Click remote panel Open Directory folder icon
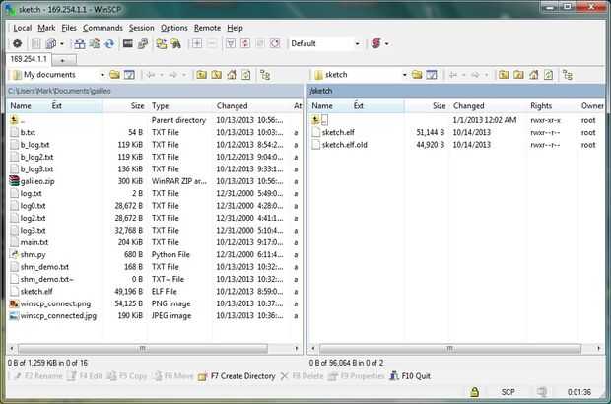The image size is (611, 404). tap(417, 75)
